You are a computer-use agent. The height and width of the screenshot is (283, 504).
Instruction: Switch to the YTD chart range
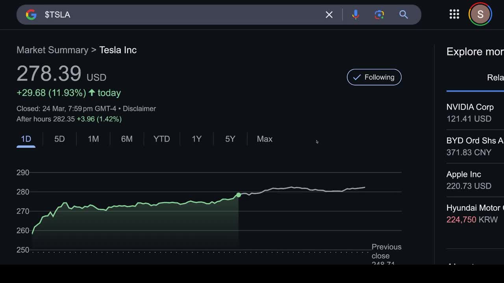click(x=161, y=139)
